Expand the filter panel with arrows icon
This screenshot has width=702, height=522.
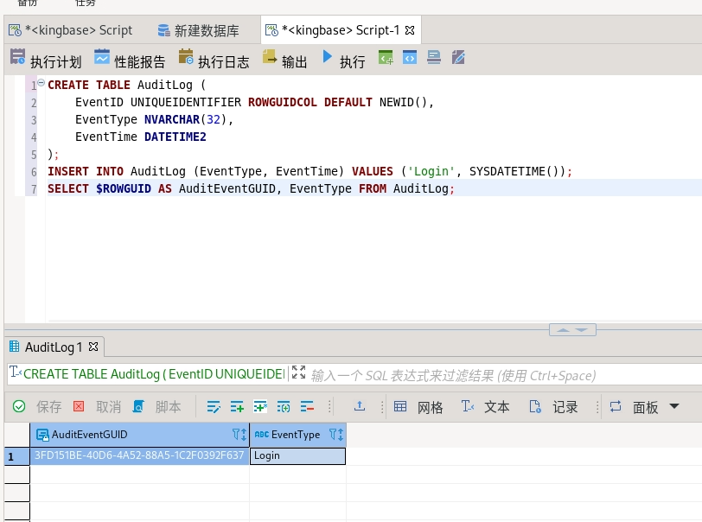tap(299, 373)
